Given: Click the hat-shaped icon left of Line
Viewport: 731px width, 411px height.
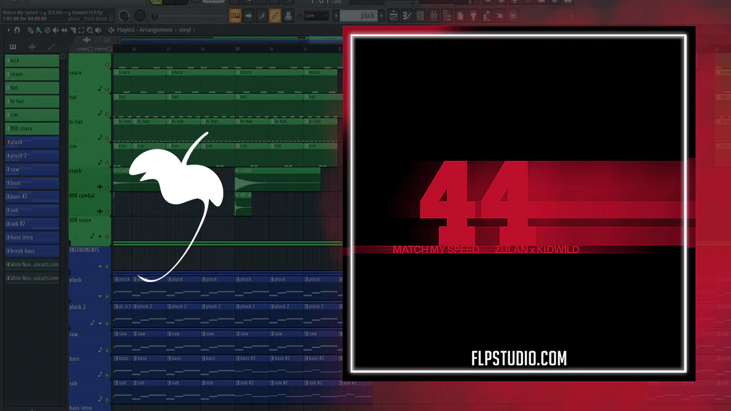Looking at the screenshot, I should point(288,16).
